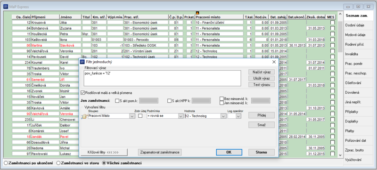Enable the S akt.HPP k checkbox
This screenshot has width=377, height=170.
tap(170, 101)
